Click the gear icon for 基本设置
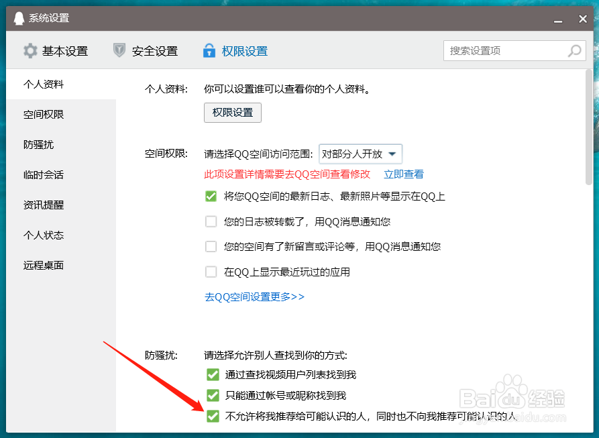The width and height of the screenshot is (599, 438). coord(30,50)
